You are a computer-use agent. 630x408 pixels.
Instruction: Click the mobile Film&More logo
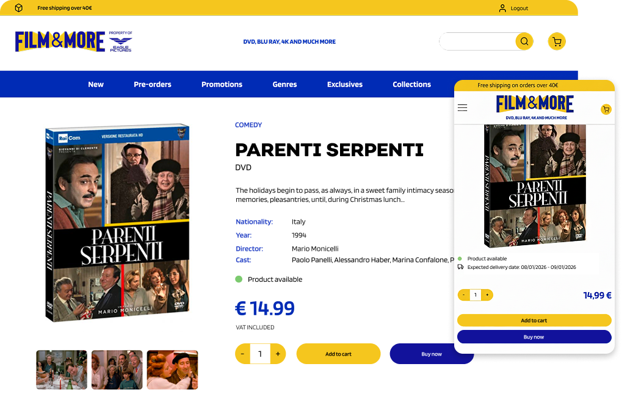tap(535, 104)
